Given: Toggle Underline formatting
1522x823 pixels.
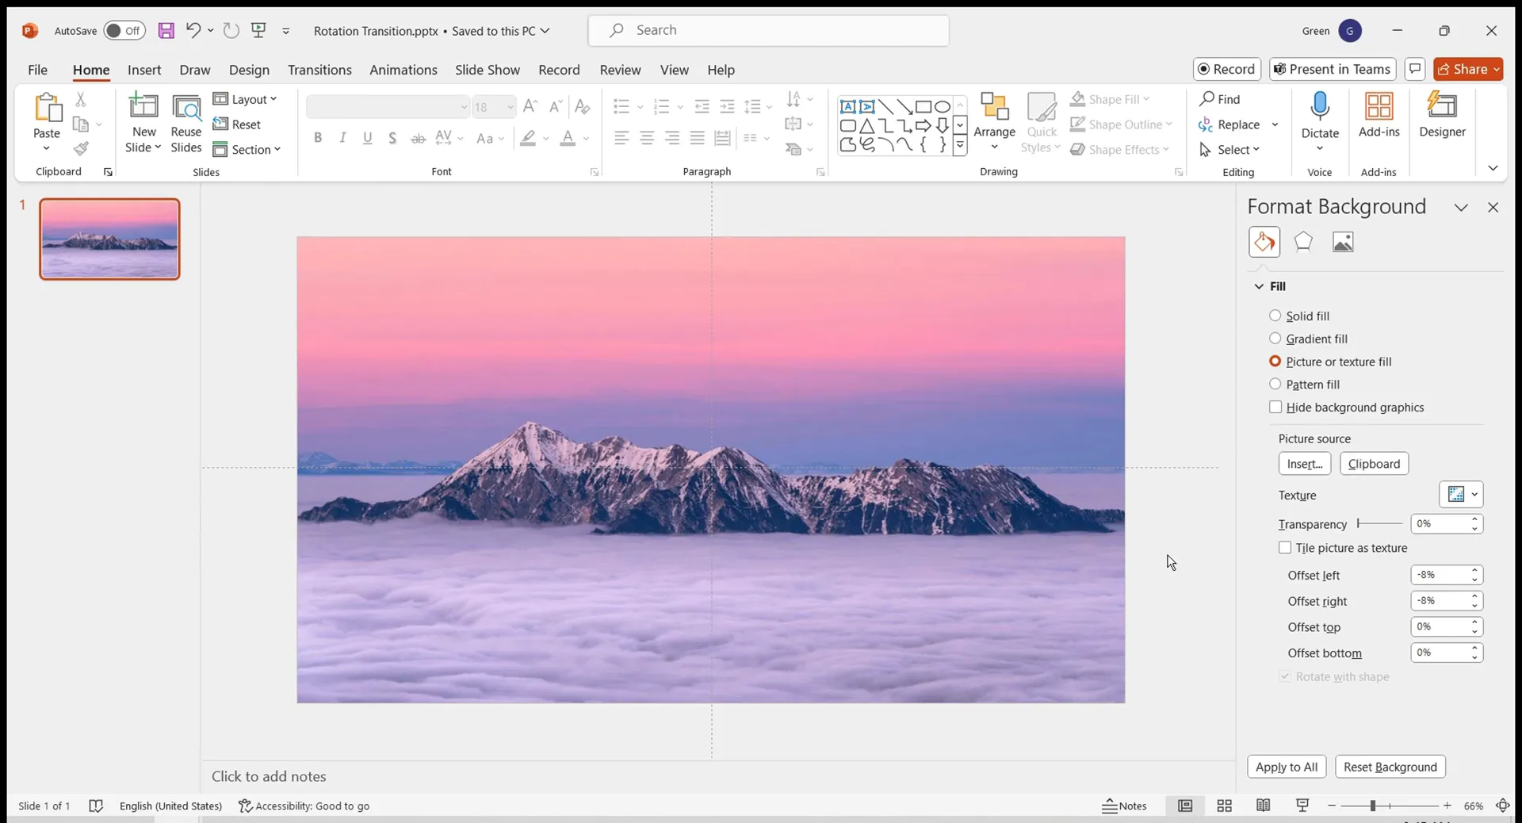Looking at the screenshot, I should coord(368,138).
